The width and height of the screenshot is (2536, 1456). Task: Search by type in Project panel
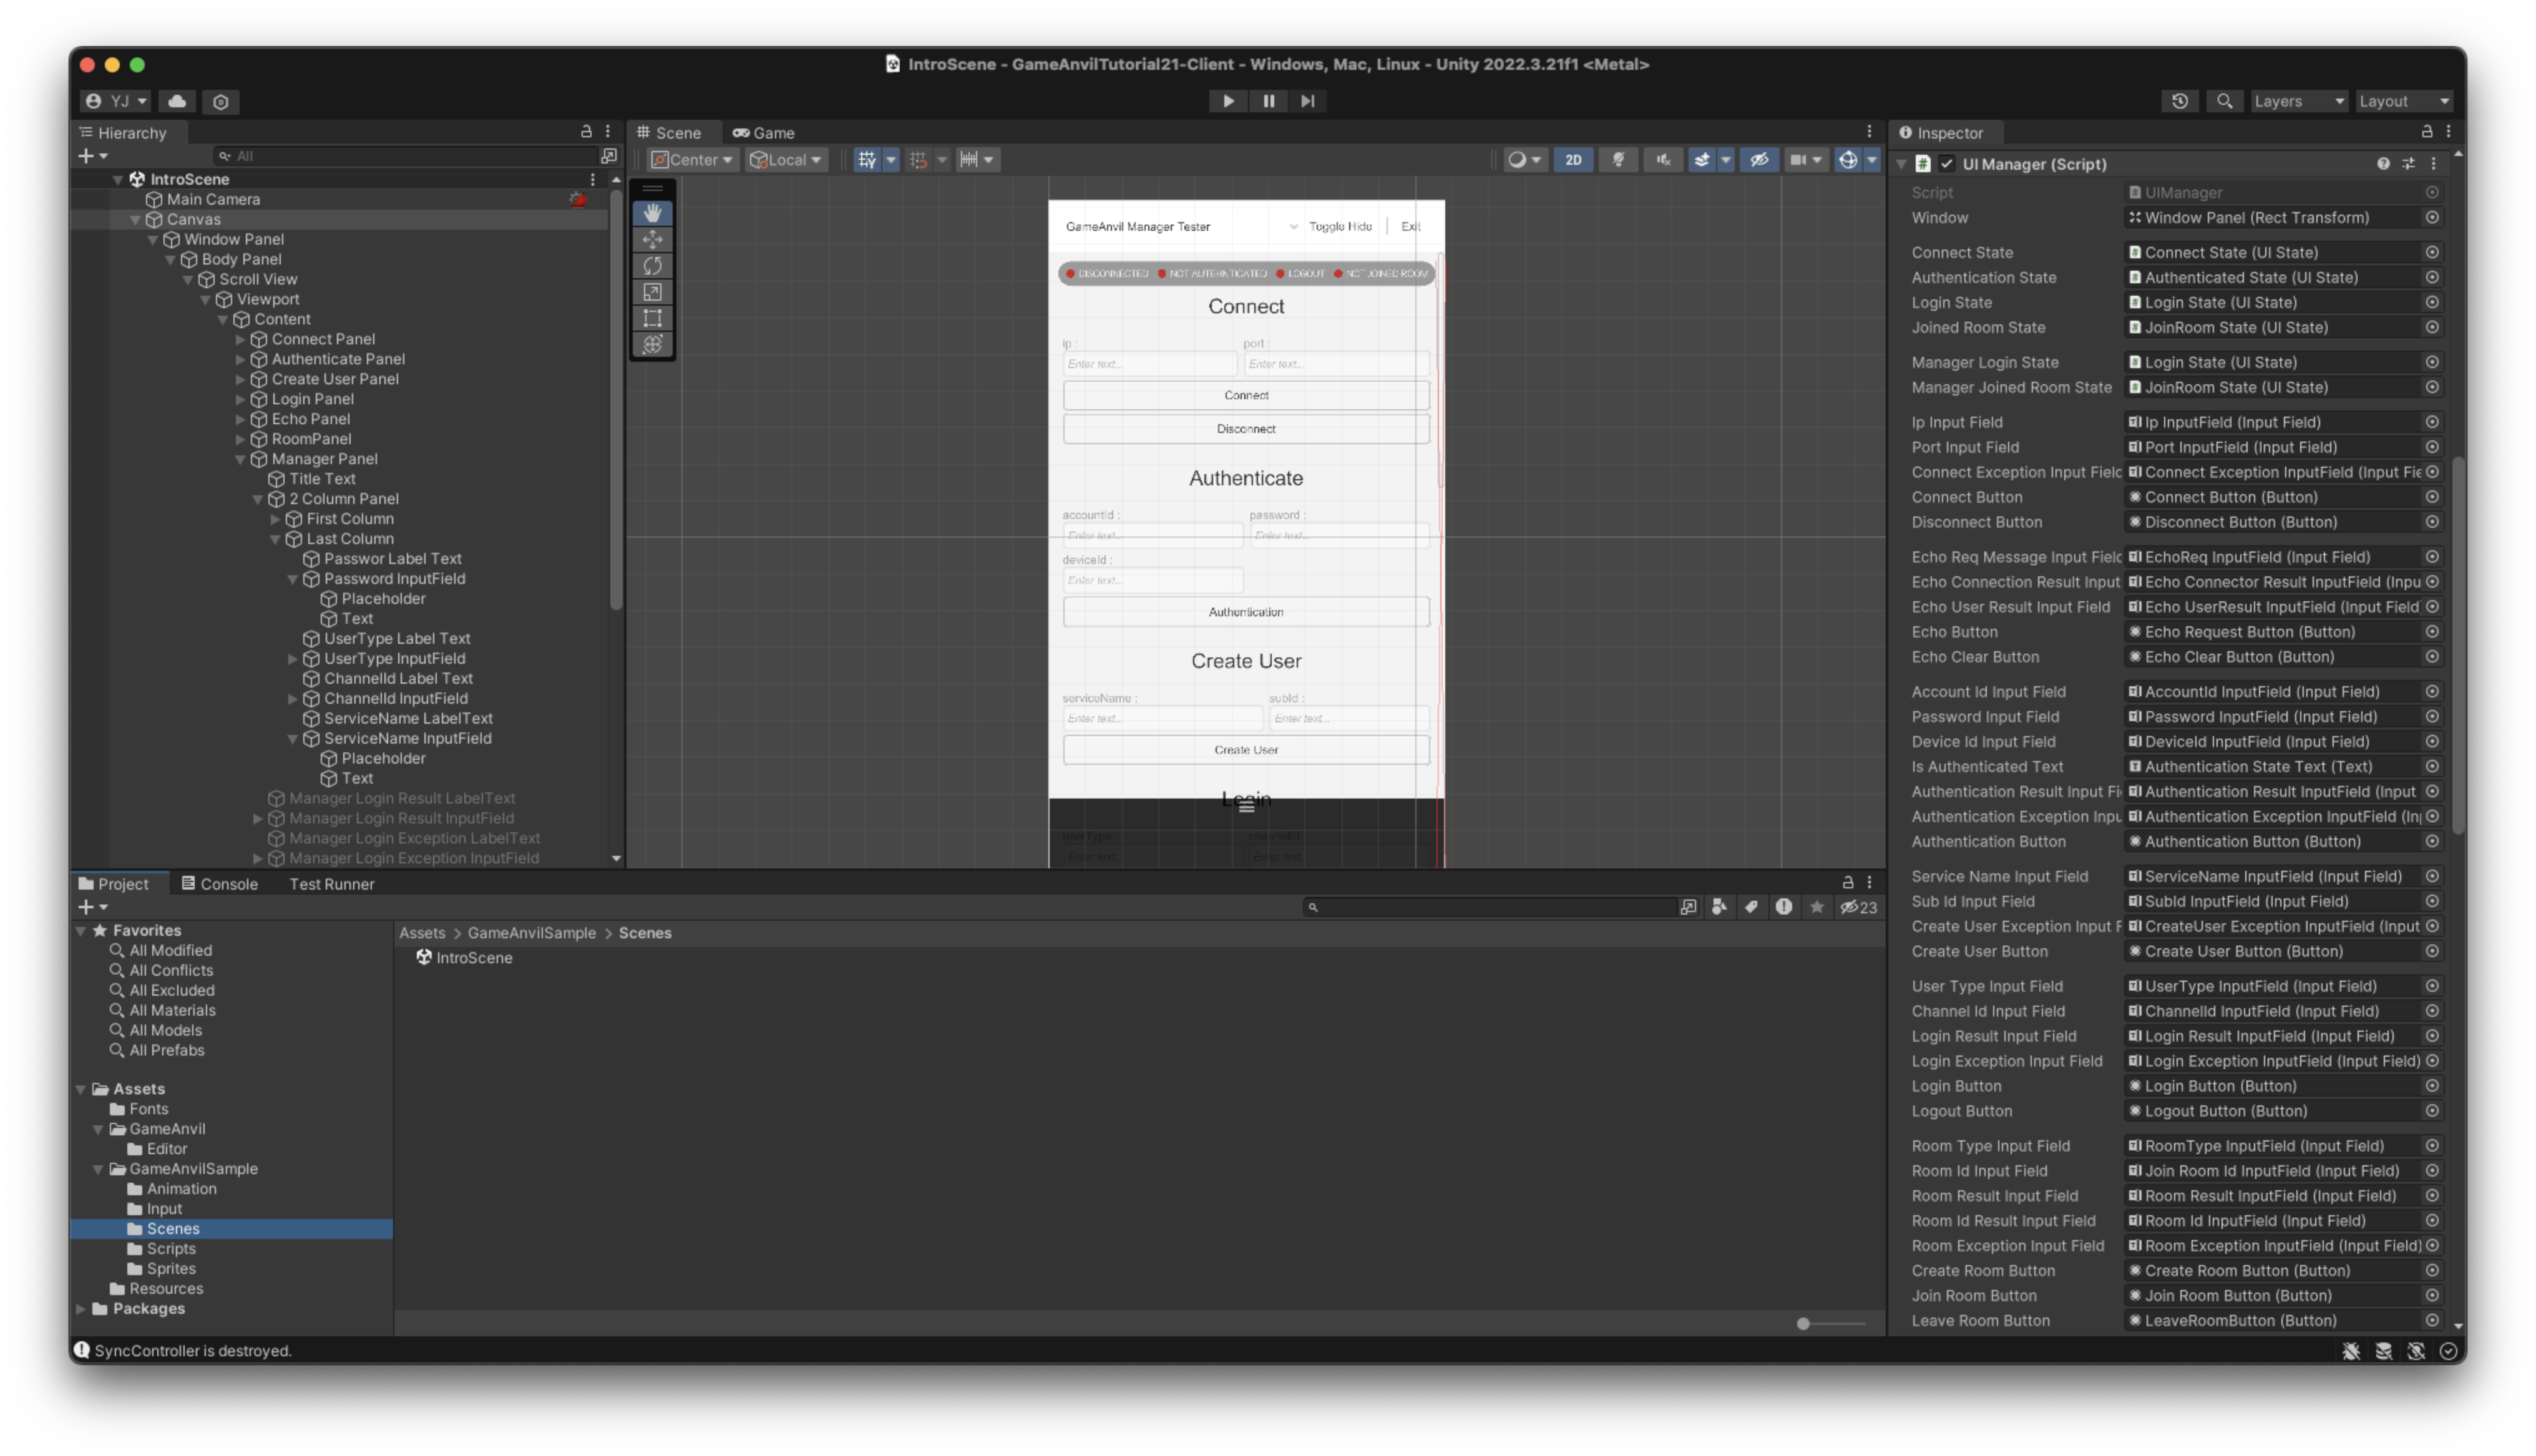point(1719,907)
